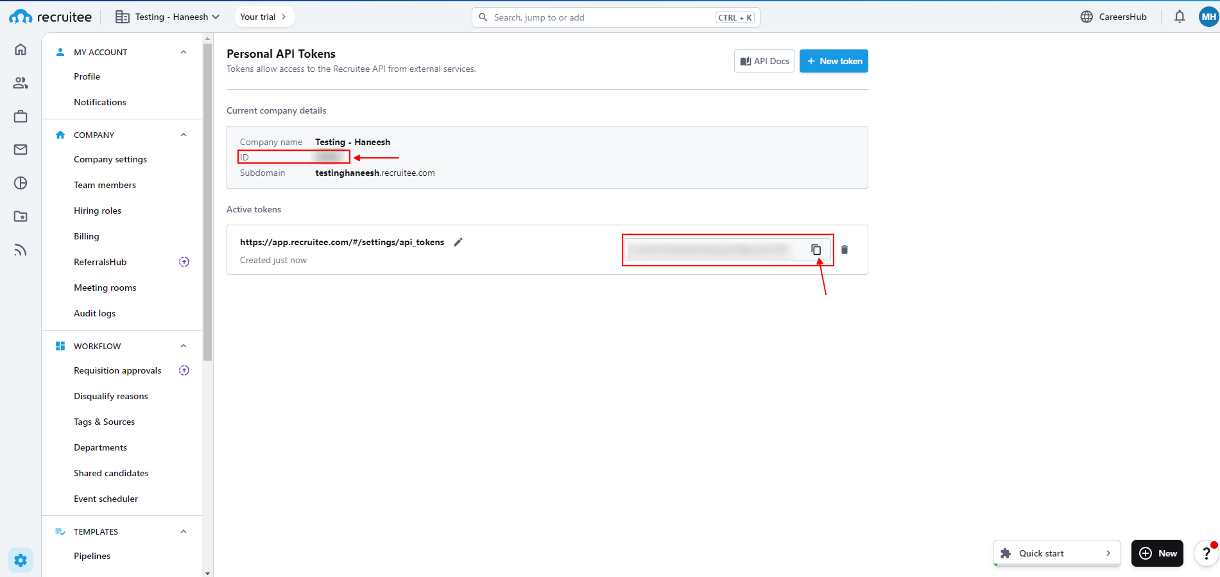Image resolution: width=1220 pixels, height=577 pixels.
Task: Expand the Quick start panel
Action: 1057,553
